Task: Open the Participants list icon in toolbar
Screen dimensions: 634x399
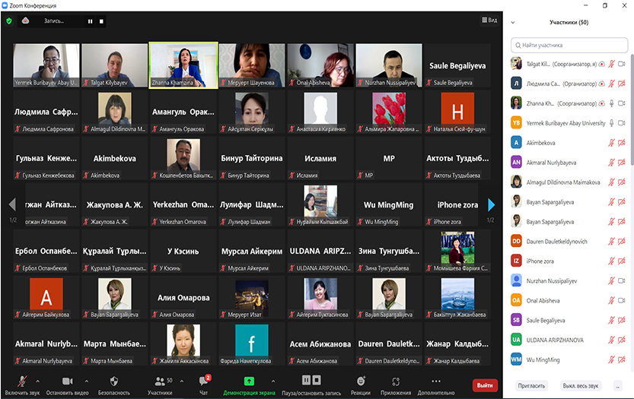Action: (160, 381)
